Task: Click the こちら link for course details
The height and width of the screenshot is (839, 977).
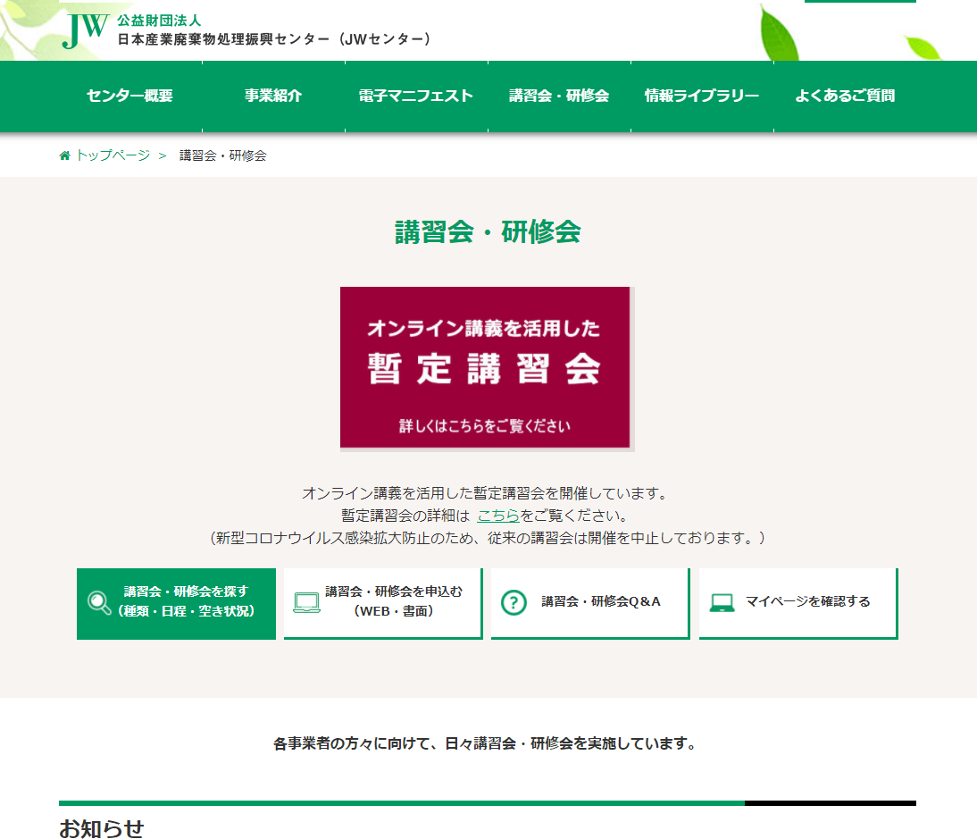Action: (x=498, y=516)
